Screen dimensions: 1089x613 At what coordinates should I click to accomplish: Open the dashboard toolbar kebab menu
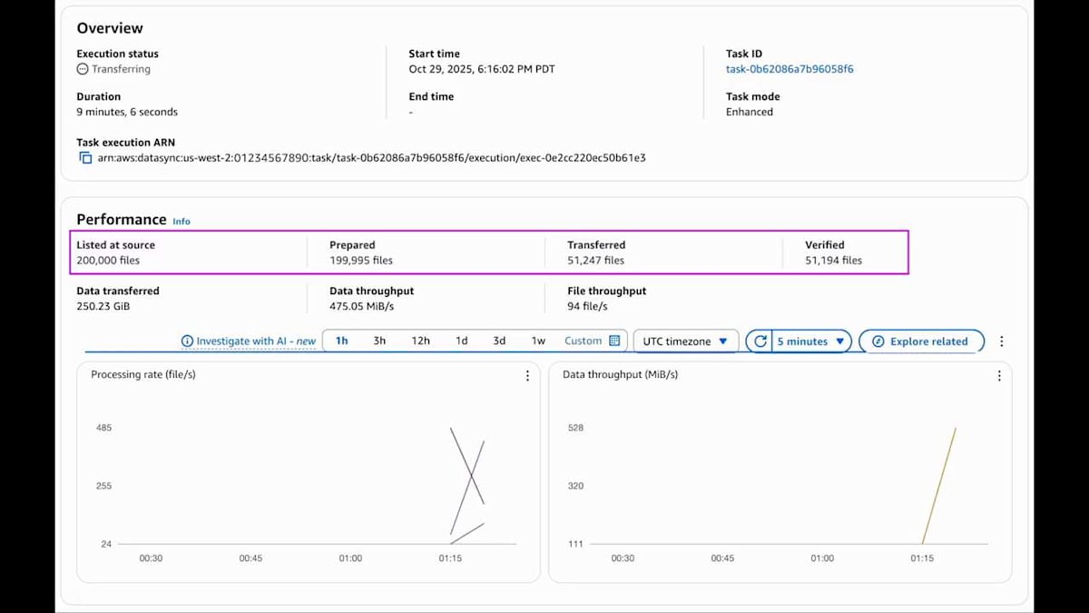[x=1002, y=341]
